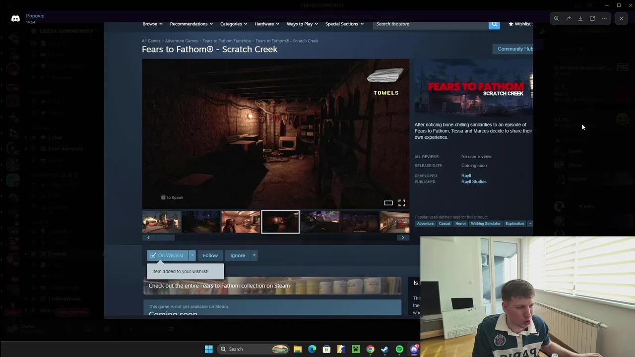
Task: Open image in browser via external-link icon
Action: pyautogui.click(x=592, y=18)
